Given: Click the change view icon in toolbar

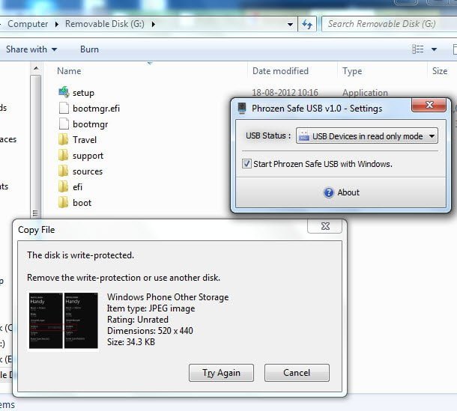Looking at the screenshot, I should pyautogui.click(x=417, y=49).
